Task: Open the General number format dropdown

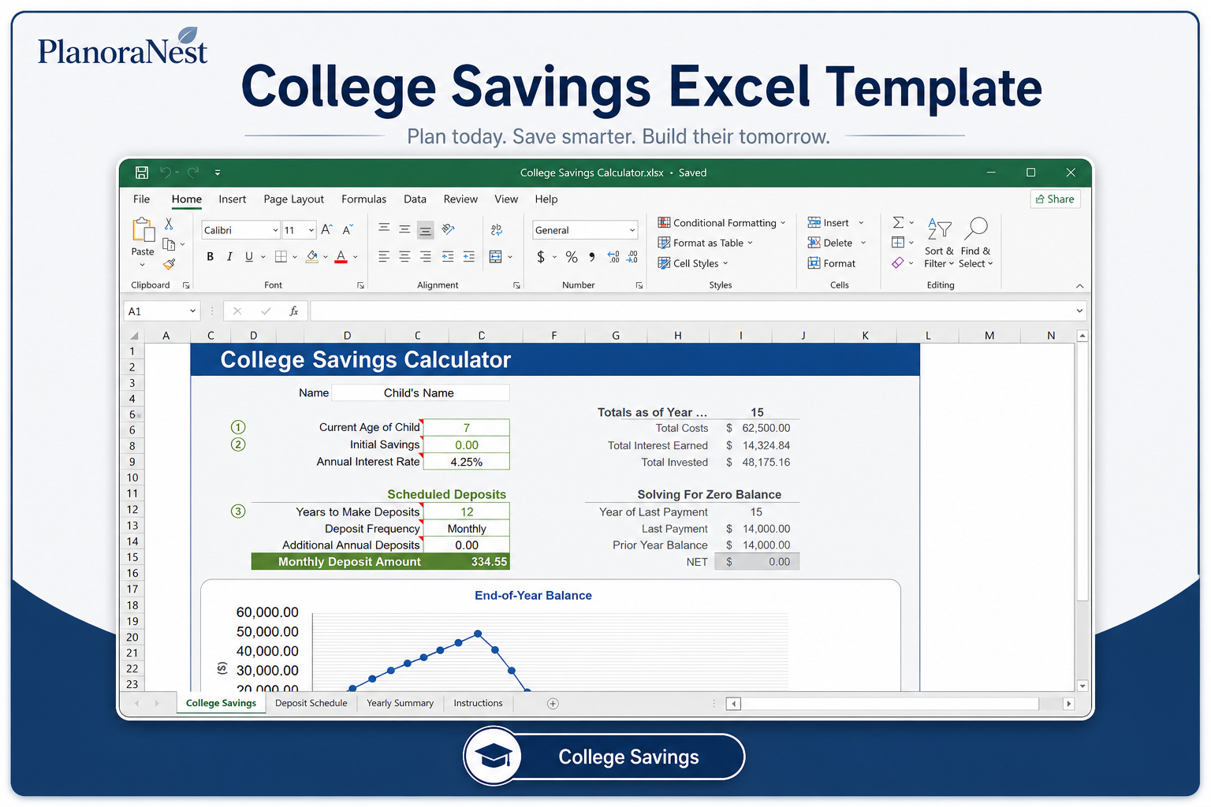Action: [x=632, y=230]
